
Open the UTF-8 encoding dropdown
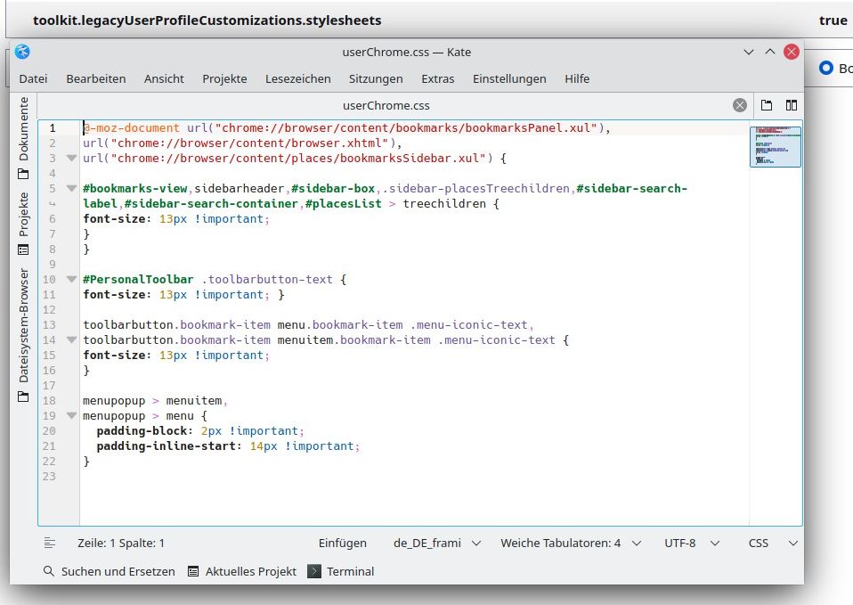(689, 543)
